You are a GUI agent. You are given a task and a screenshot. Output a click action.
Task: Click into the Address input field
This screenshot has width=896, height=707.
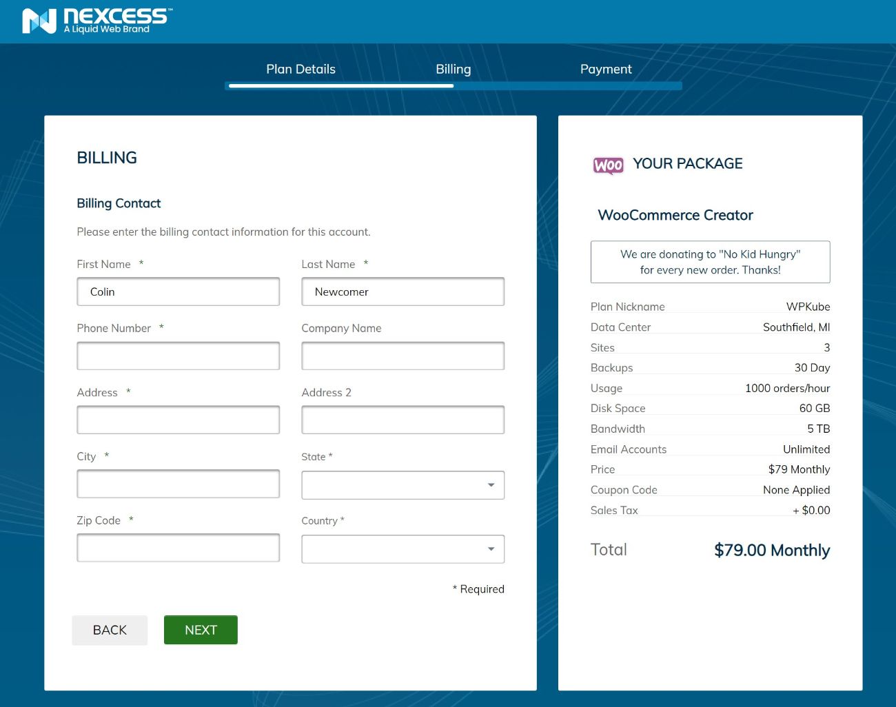(x=179, y=420)
